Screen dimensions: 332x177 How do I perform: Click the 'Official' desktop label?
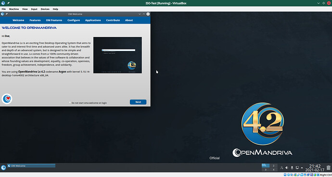coord(215,158)
